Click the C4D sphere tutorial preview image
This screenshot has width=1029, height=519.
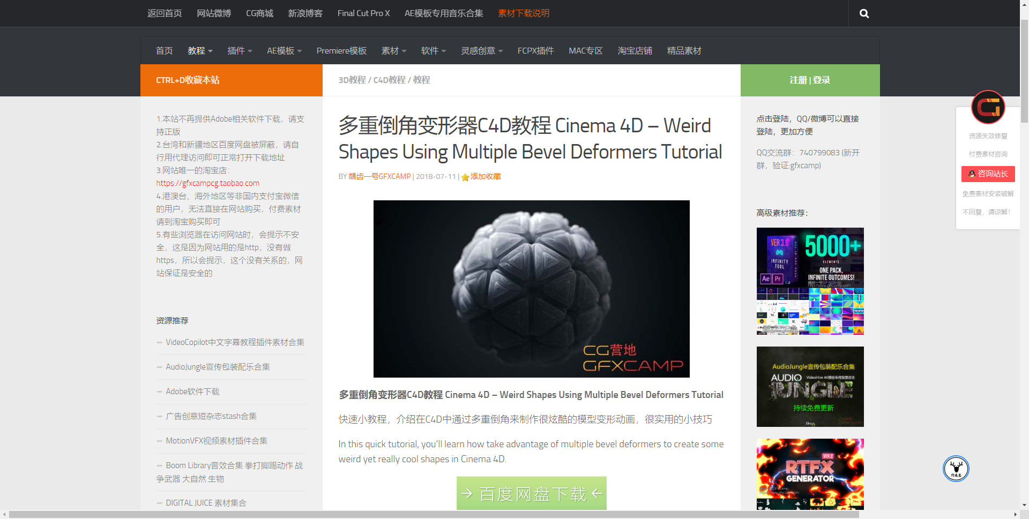click(x=531, y=289)
